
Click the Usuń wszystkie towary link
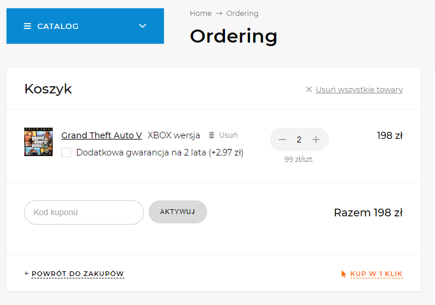(359, 90)
